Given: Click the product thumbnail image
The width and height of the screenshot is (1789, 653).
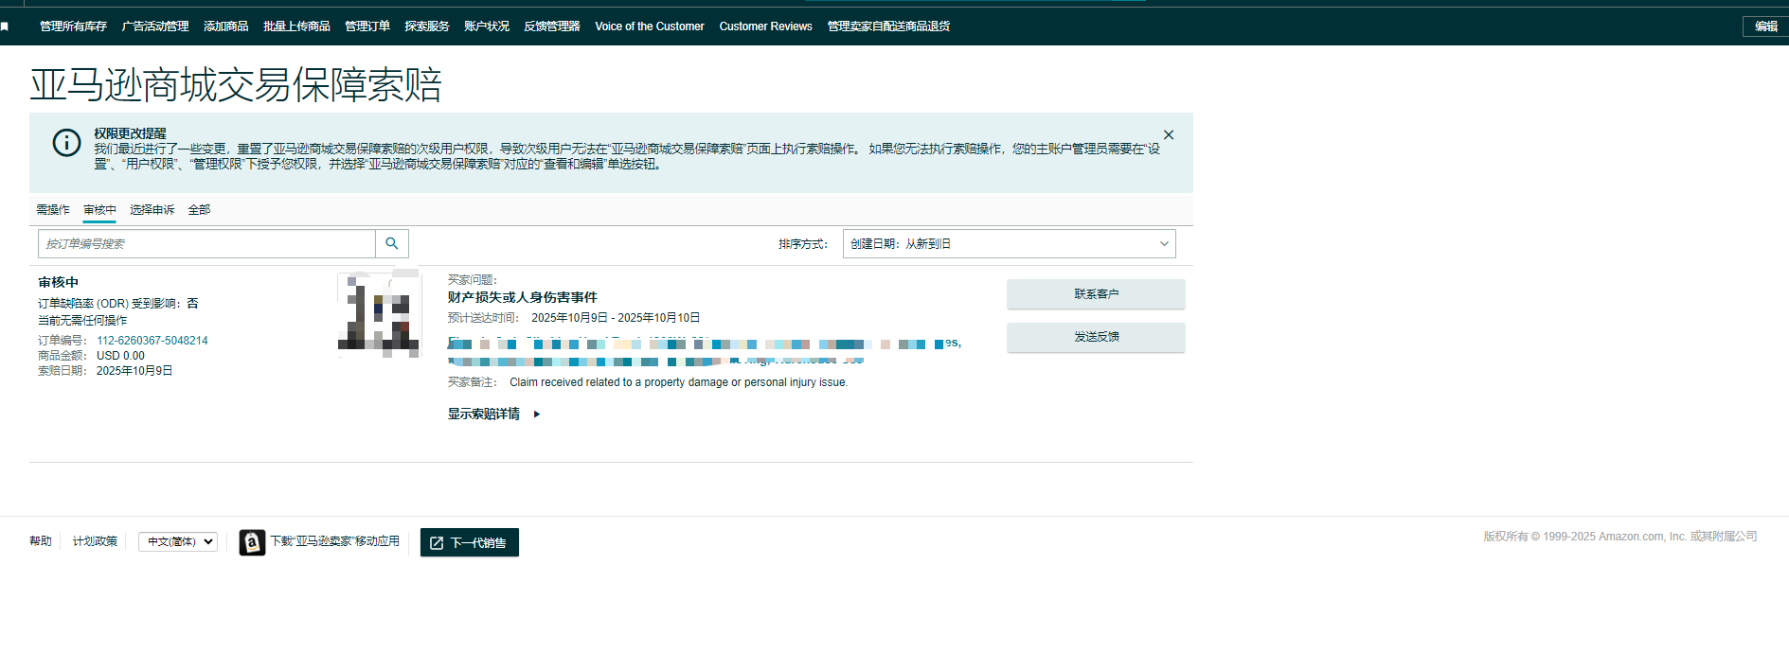Looking at the screenshot, I should click(x=379, y=314).
